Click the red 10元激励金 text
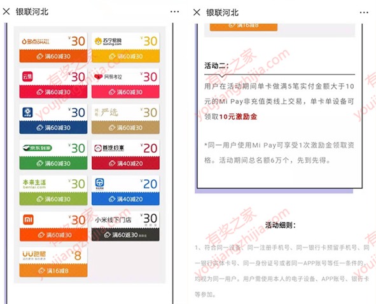376x304 pixels. click(238, 117)
